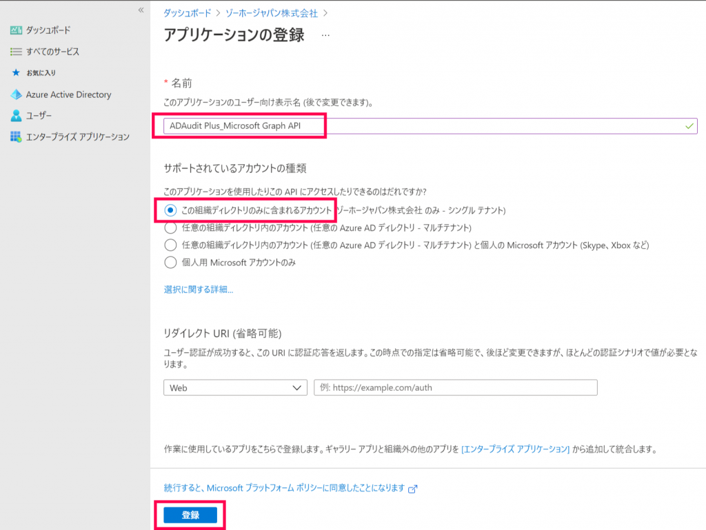Click the リダイレクト URI (省略可能) heading
706x530 pixels.
pos(223,334)
